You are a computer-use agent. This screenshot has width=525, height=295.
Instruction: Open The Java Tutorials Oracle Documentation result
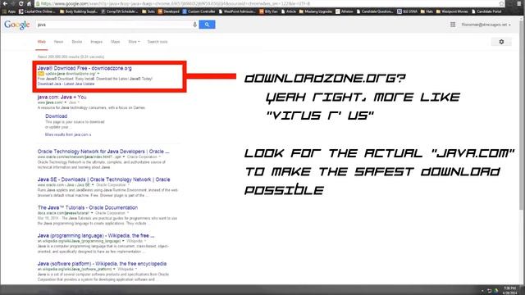(88, 207)
